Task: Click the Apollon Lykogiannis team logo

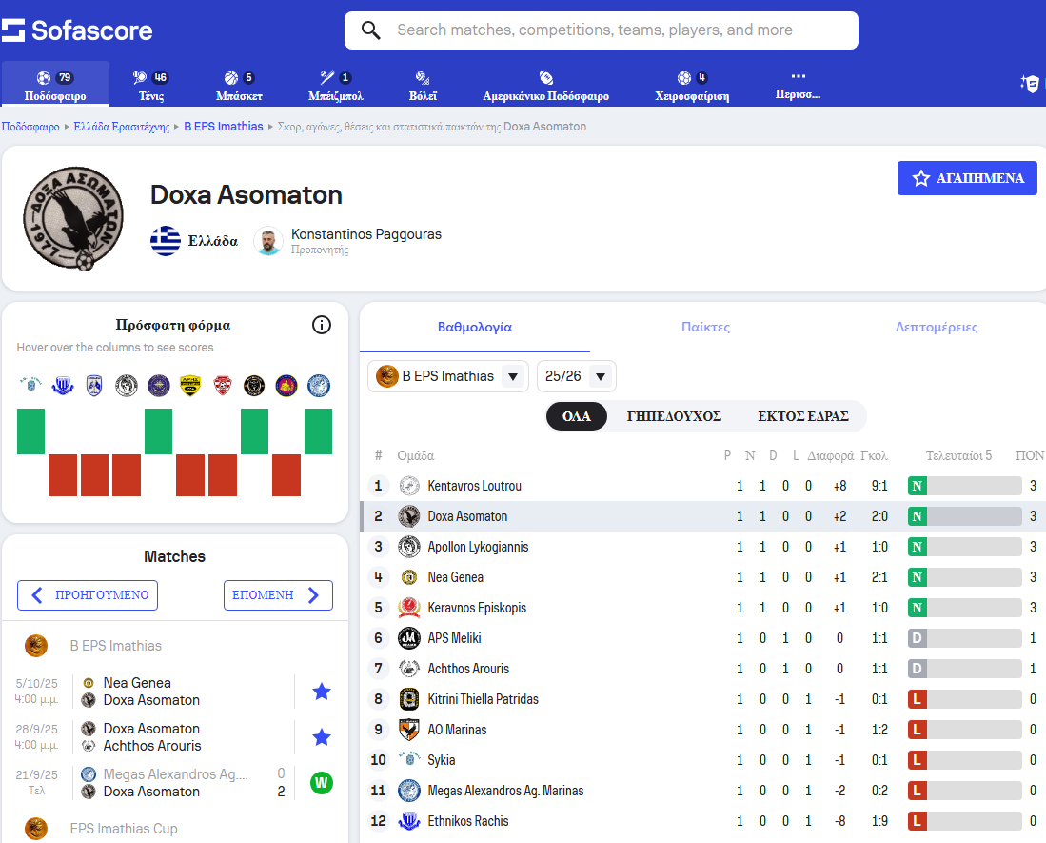Action: point(409,547)
